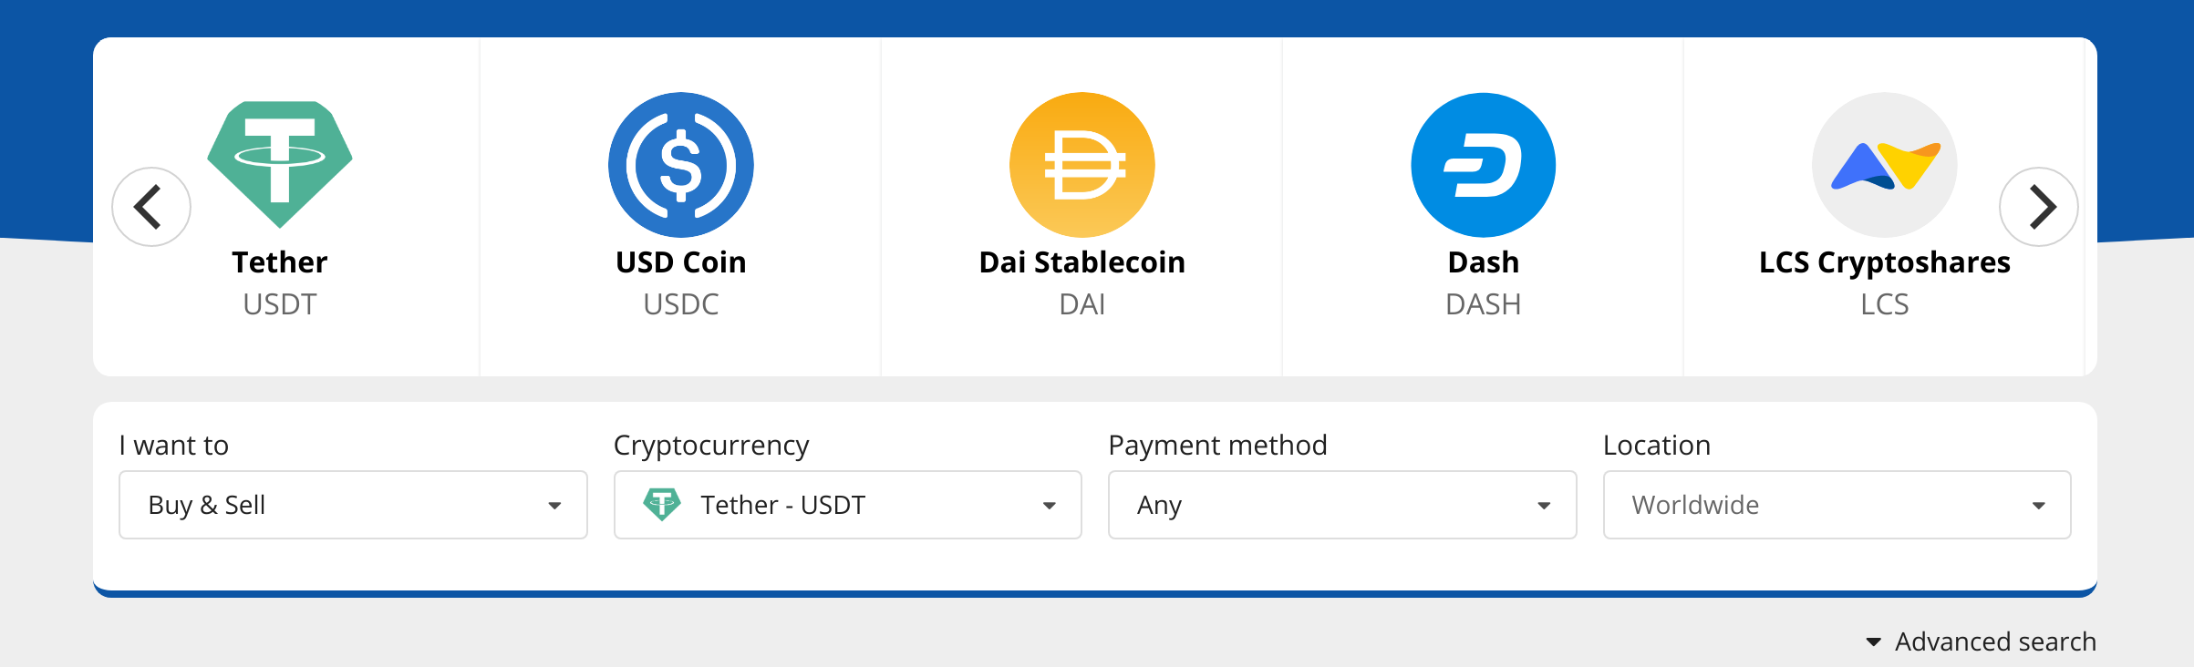
Task: Expand the Payment method dropdown
Action: pyautogui.click(x=1342, y=505)
